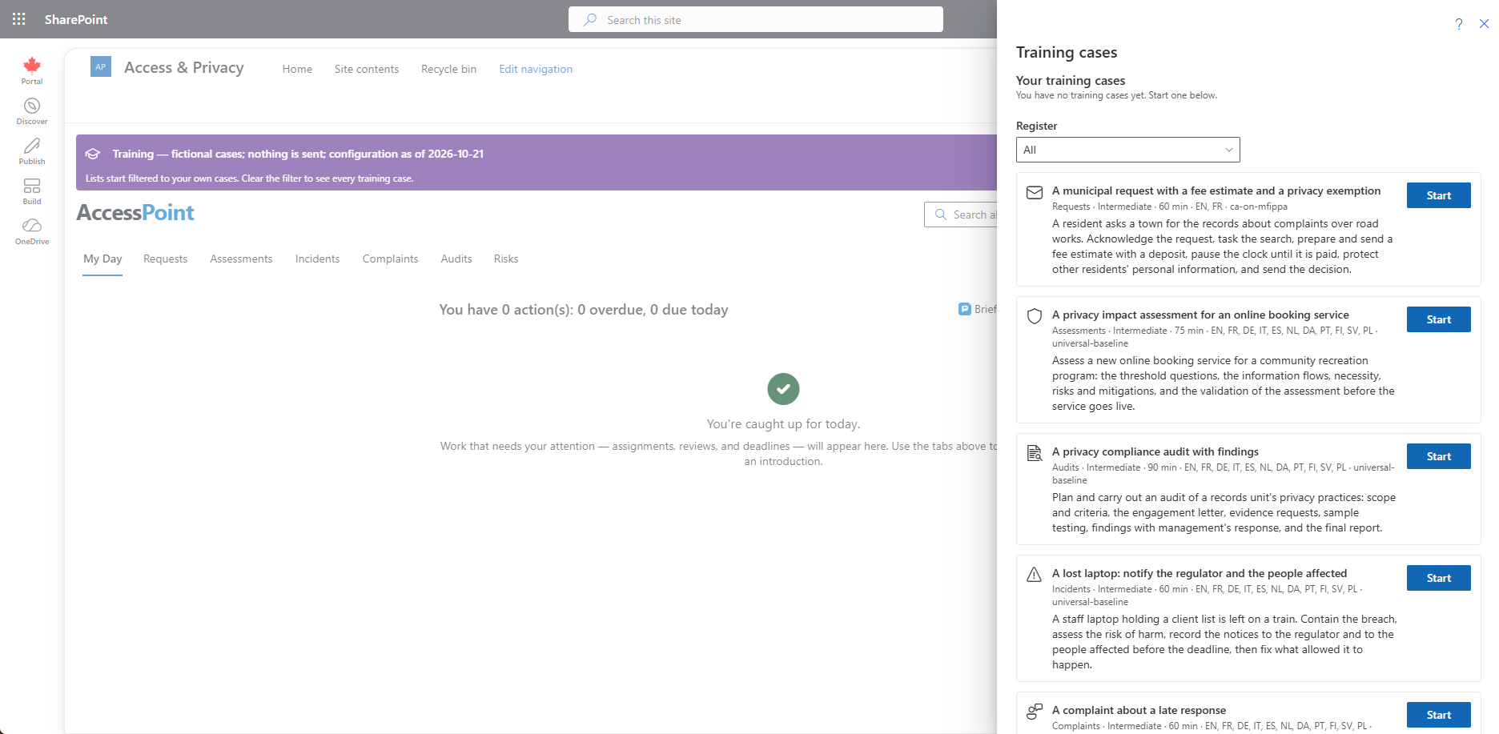
Task: Click the complaint icon for late response case
Action: click(1035, 711)
